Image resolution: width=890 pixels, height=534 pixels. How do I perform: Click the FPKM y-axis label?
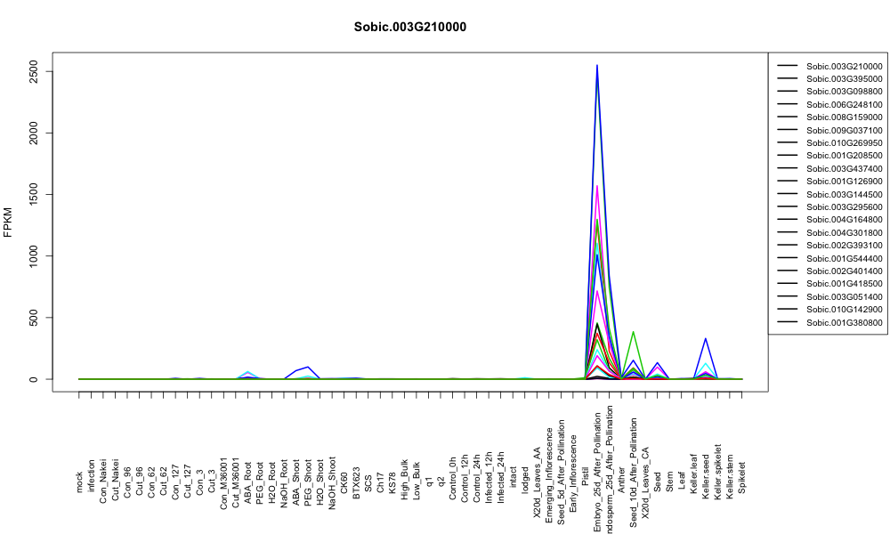pyautogui.click(x=8, y=222)
